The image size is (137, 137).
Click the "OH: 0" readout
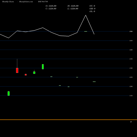point(92,9)
